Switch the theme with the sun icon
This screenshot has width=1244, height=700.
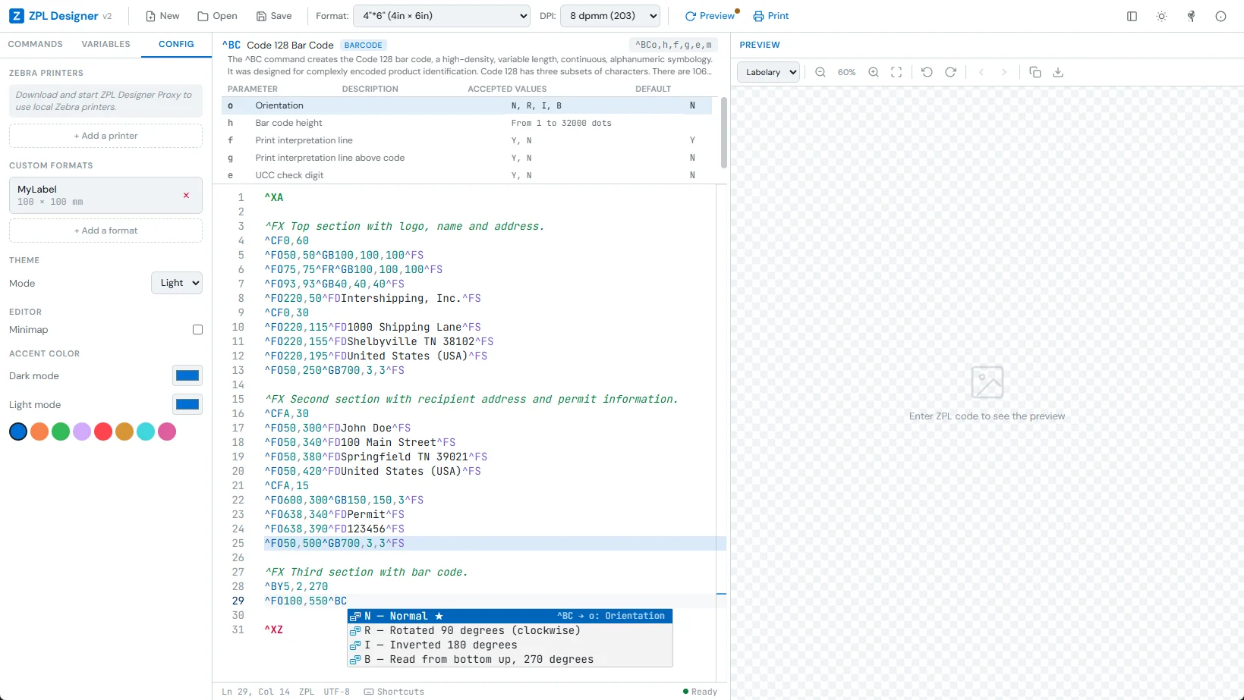(x=1161, y=16)
